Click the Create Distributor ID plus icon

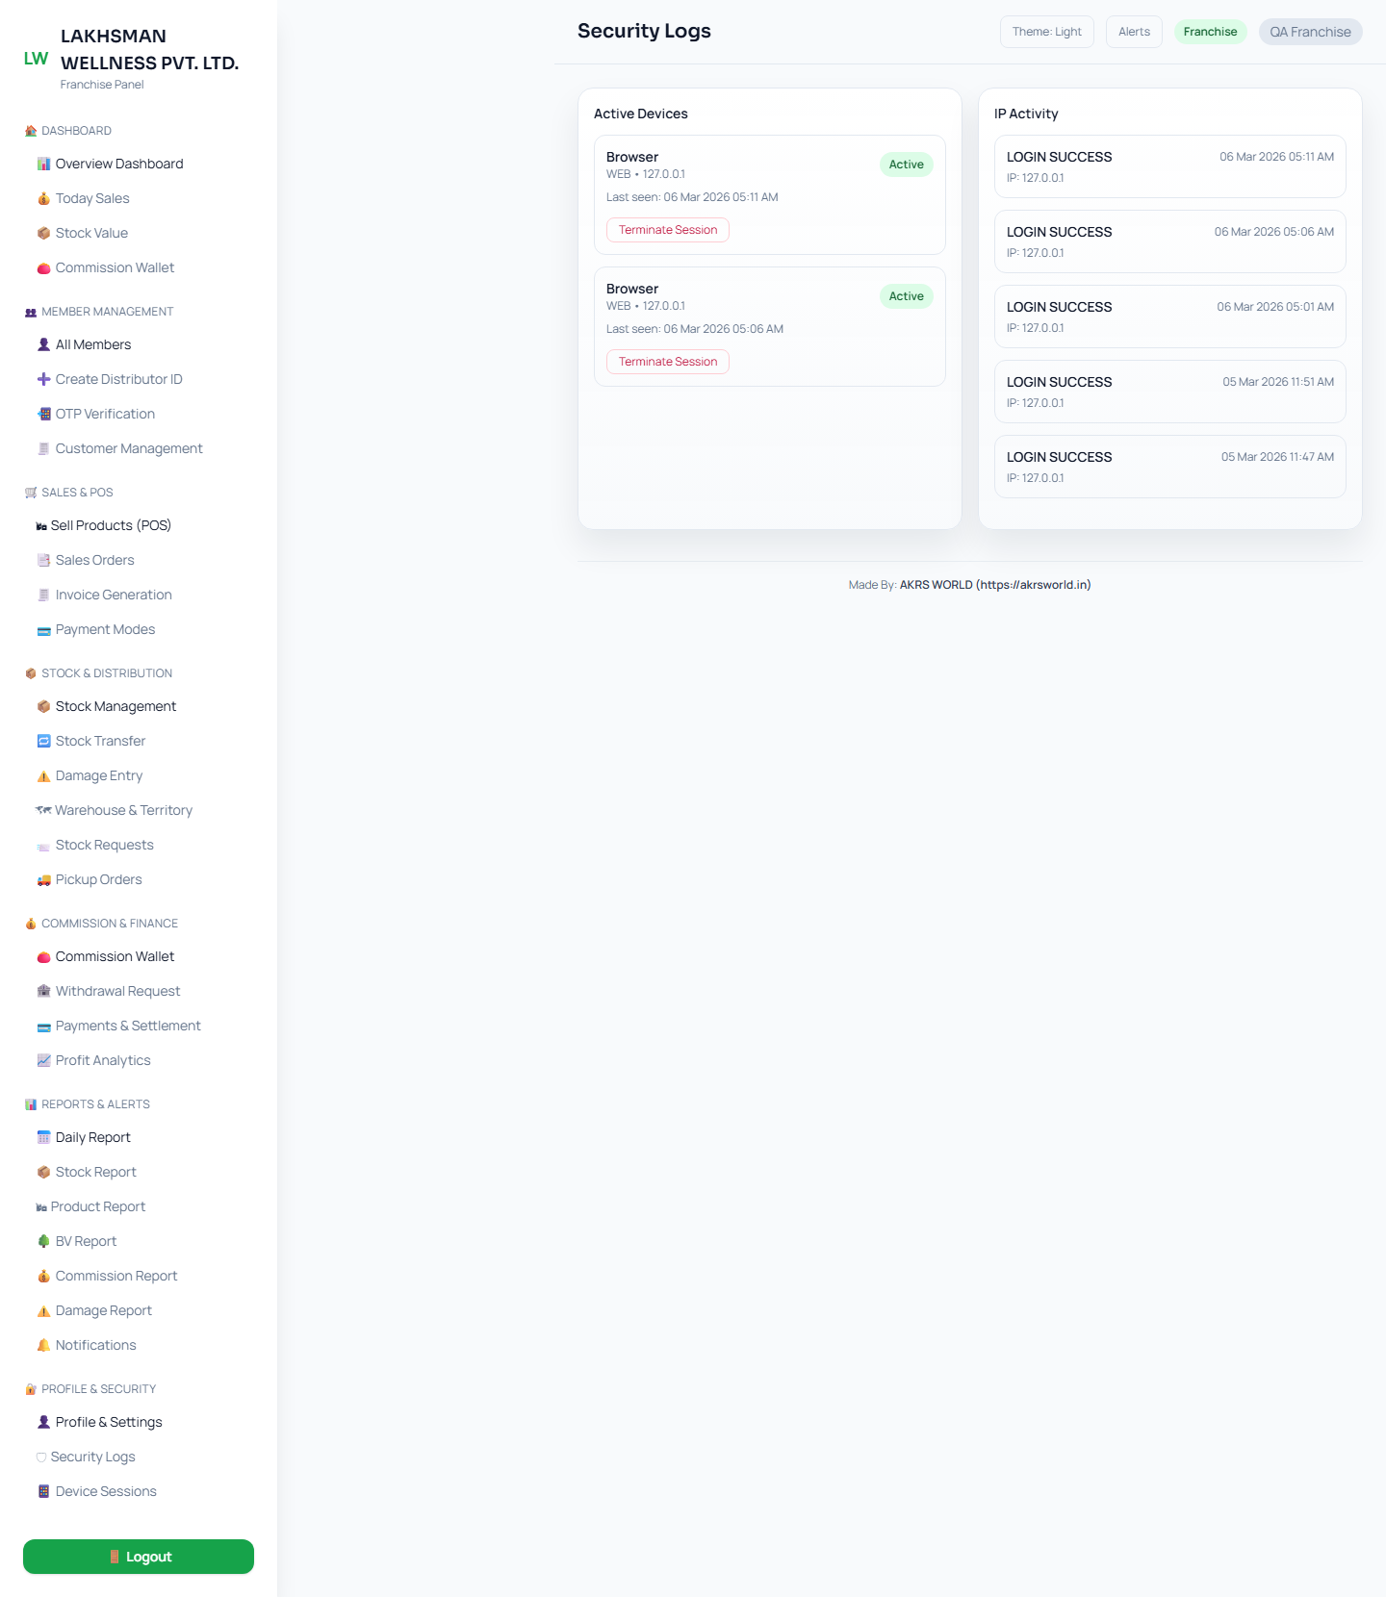(x=43, y=380)
